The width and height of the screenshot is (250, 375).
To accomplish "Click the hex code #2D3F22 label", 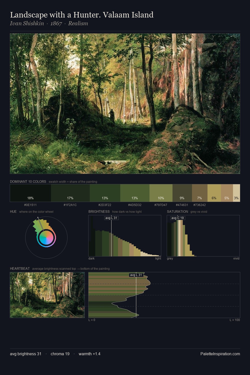I will click(x=105, y=205).
